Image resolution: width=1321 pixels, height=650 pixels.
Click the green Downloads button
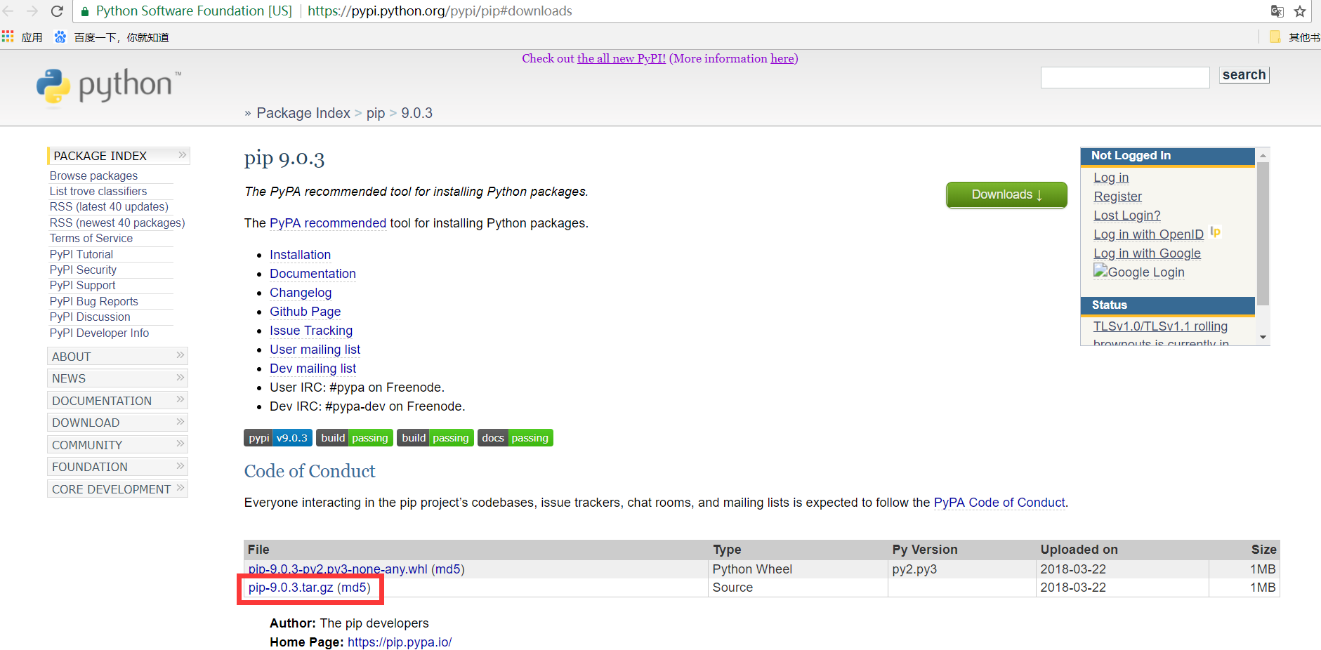pyautogui.click(x=1006, y=194)
